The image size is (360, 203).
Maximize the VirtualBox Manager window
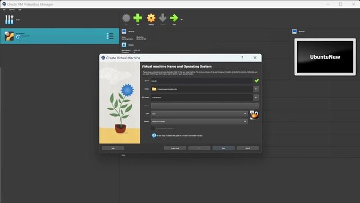coord(341,4)
